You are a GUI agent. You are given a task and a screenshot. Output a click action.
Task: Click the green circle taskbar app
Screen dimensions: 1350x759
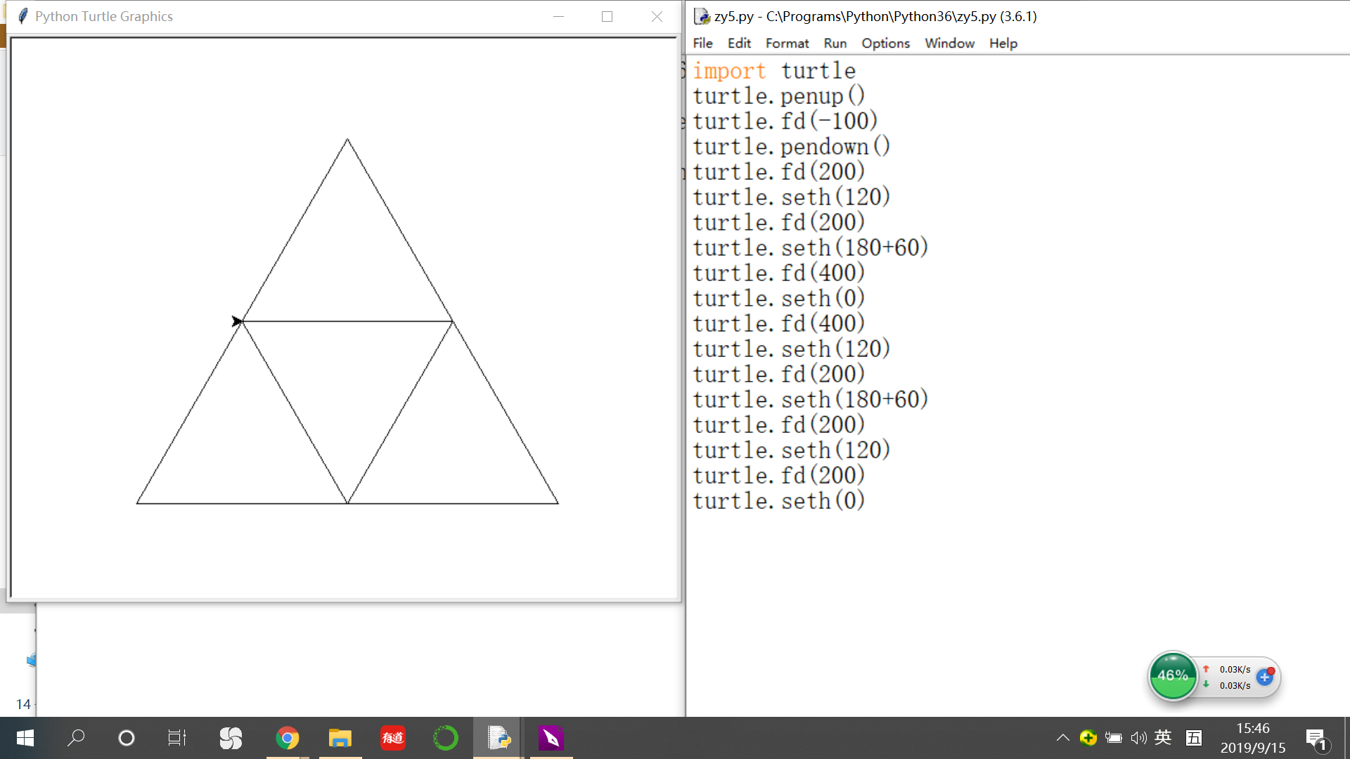445,738
